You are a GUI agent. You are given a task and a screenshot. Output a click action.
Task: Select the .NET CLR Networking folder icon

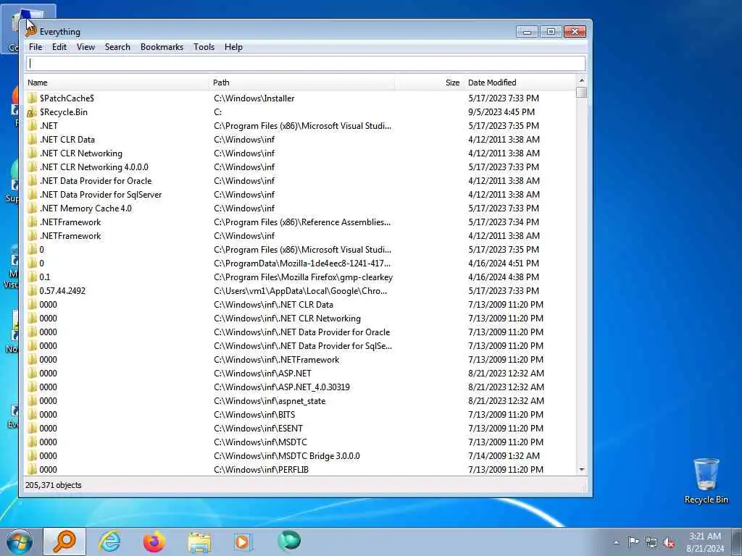32,153
